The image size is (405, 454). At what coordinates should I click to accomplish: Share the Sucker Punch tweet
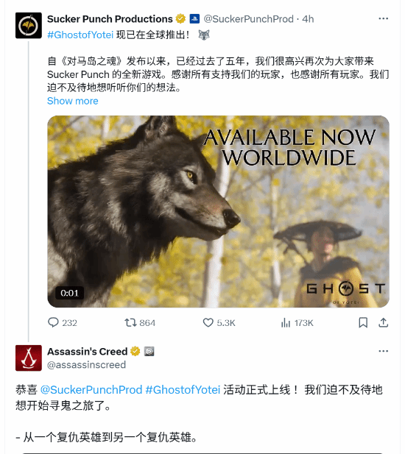point(383,322)
